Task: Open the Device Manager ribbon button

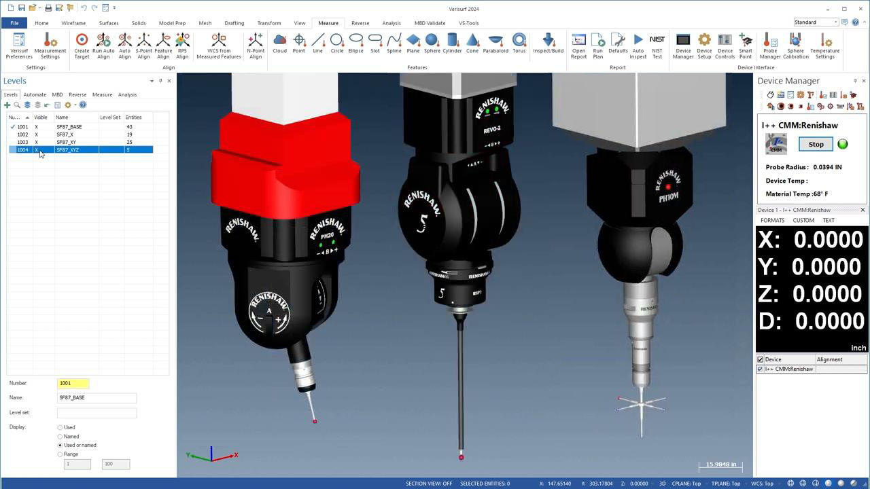Action: pos(683,46)
